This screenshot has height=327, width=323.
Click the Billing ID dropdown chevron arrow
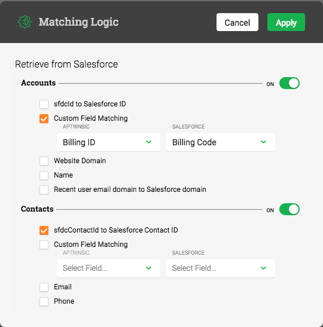coord(148,142)
